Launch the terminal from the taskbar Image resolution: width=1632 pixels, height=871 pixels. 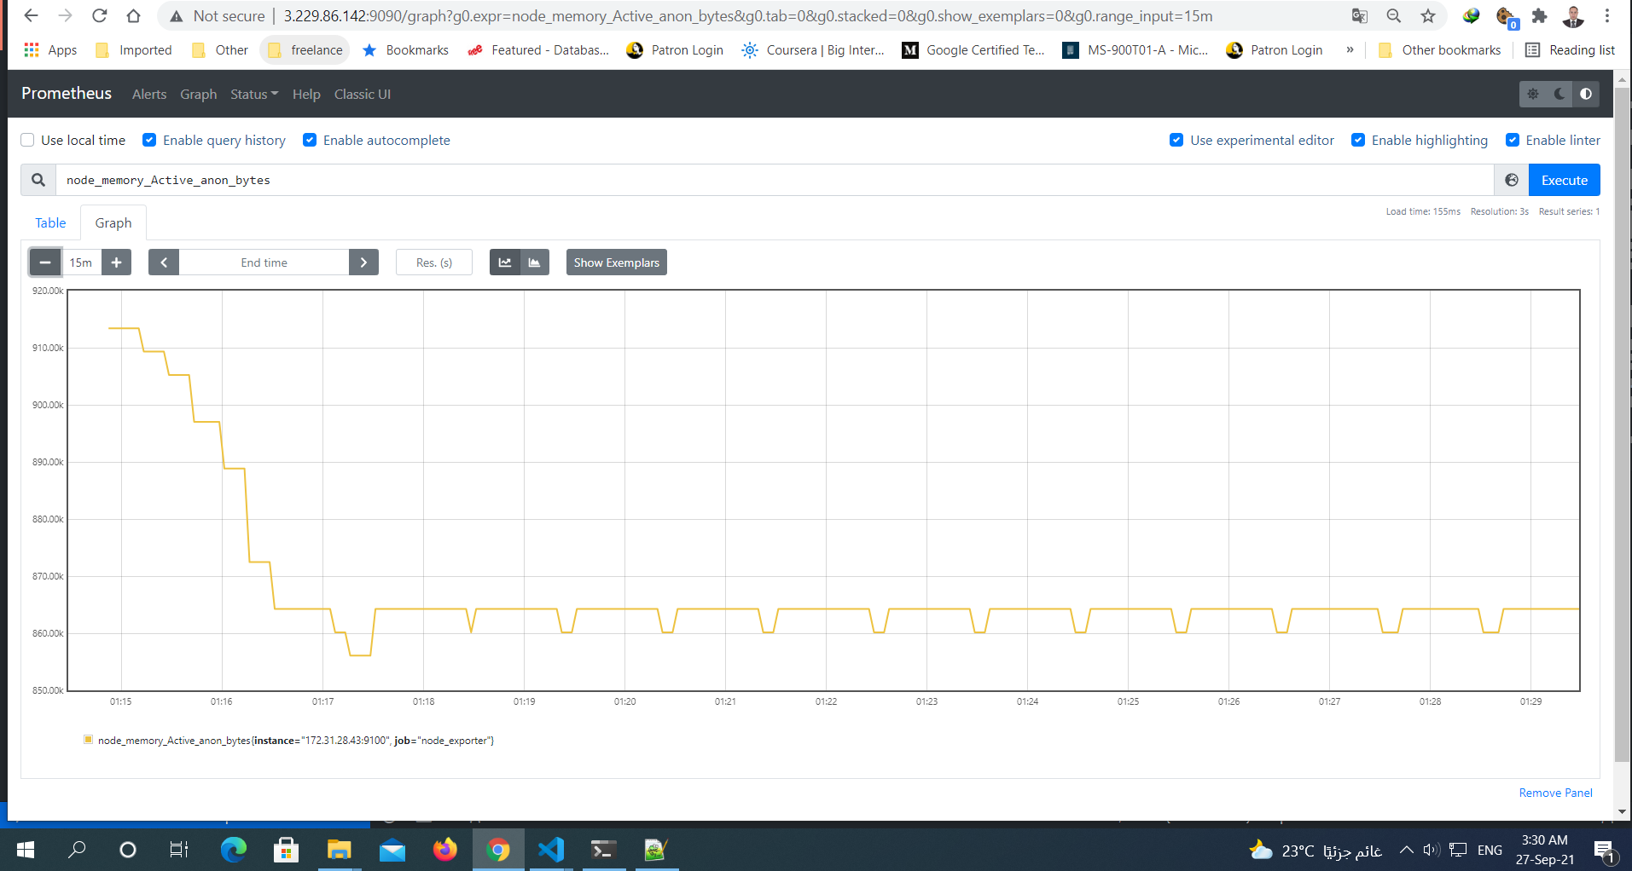604,849
